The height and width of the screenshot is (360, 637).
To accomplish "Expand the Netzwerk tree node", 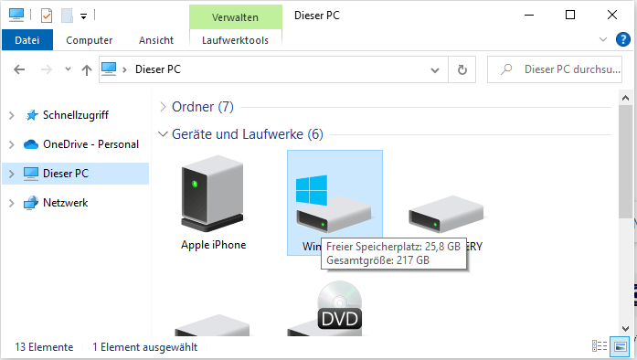I will pos(11,203).
